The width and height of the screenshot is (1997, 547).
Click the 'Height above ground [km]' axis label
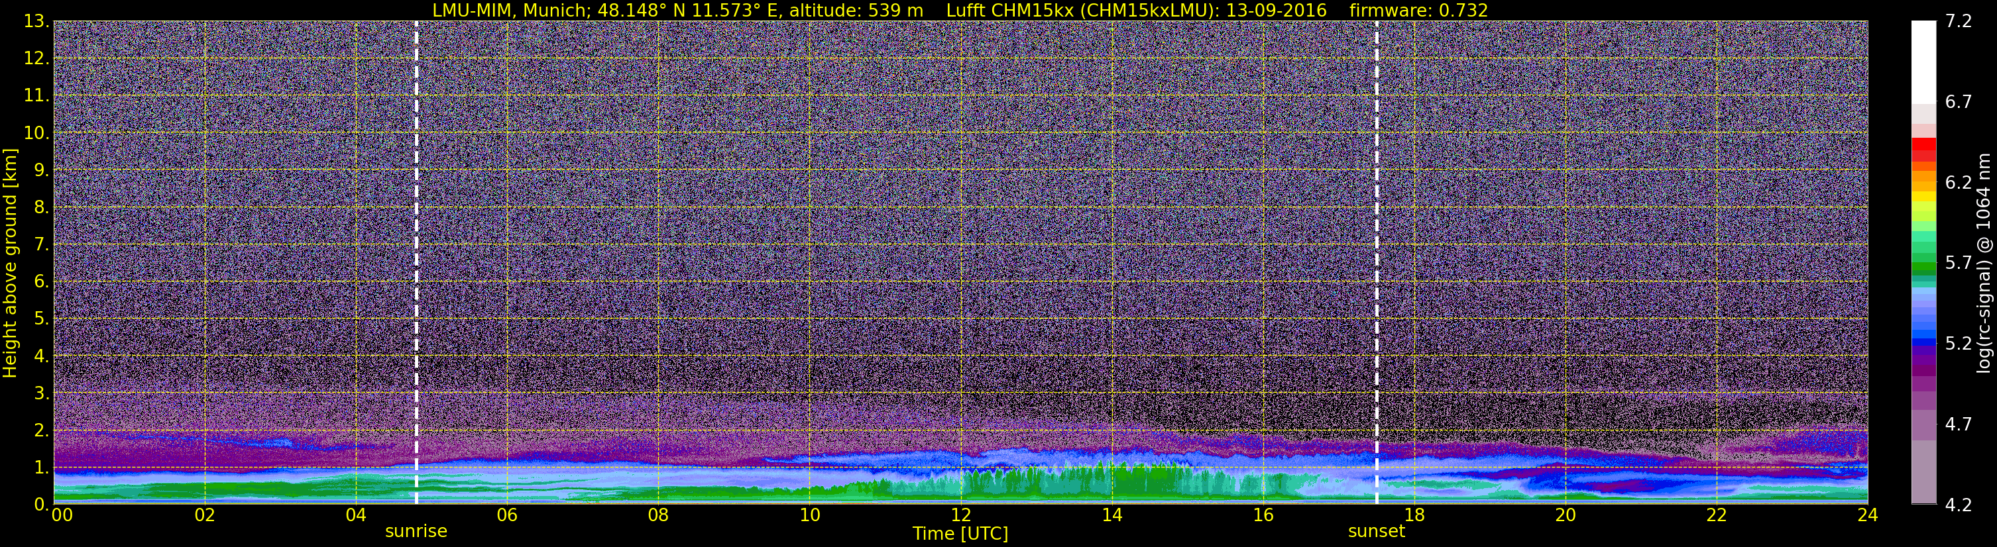10,263
